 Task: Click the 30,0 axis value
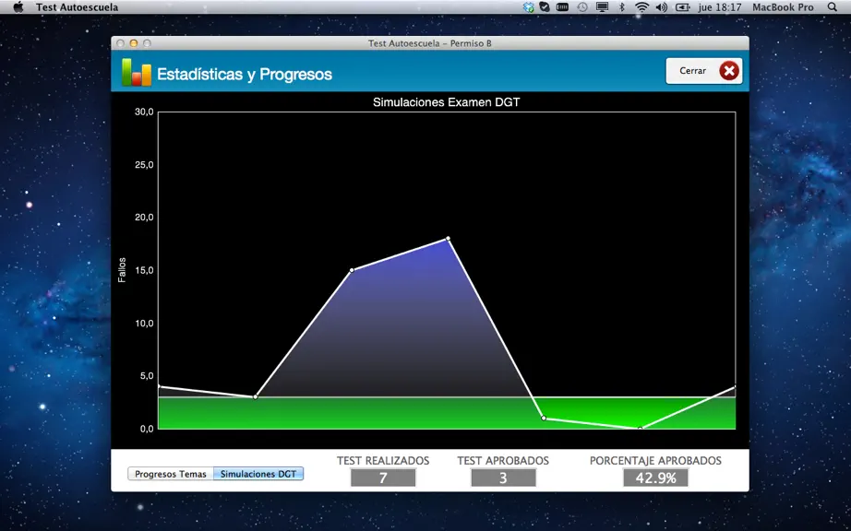144,112
